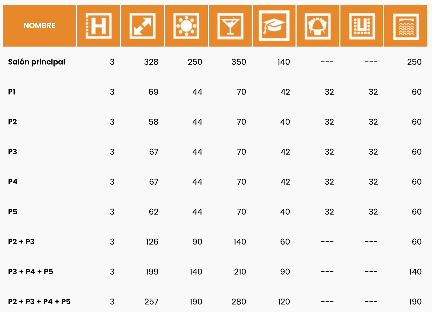This screenshot has height=312, width=432.
Task: Click the banquet round table icon
Action: coord(186,26)
